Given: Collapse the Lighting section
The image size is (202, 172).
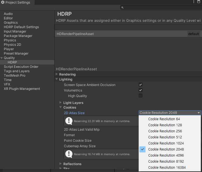Looking at the screenshot, I should (x=57, y=79).
